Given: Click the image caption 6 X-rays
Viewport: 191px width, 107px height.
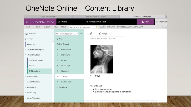Looking at the screenshot, I should pos(95,76).
